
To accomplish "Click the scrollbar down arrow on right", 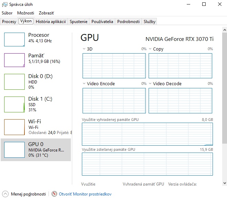I will click(x=224, y=183).
